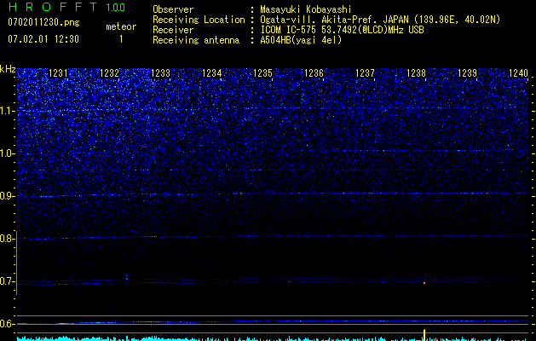
Task: Click the 1.0 kHz frequency label
Action: pyautogui.click(x=8, y=153)
